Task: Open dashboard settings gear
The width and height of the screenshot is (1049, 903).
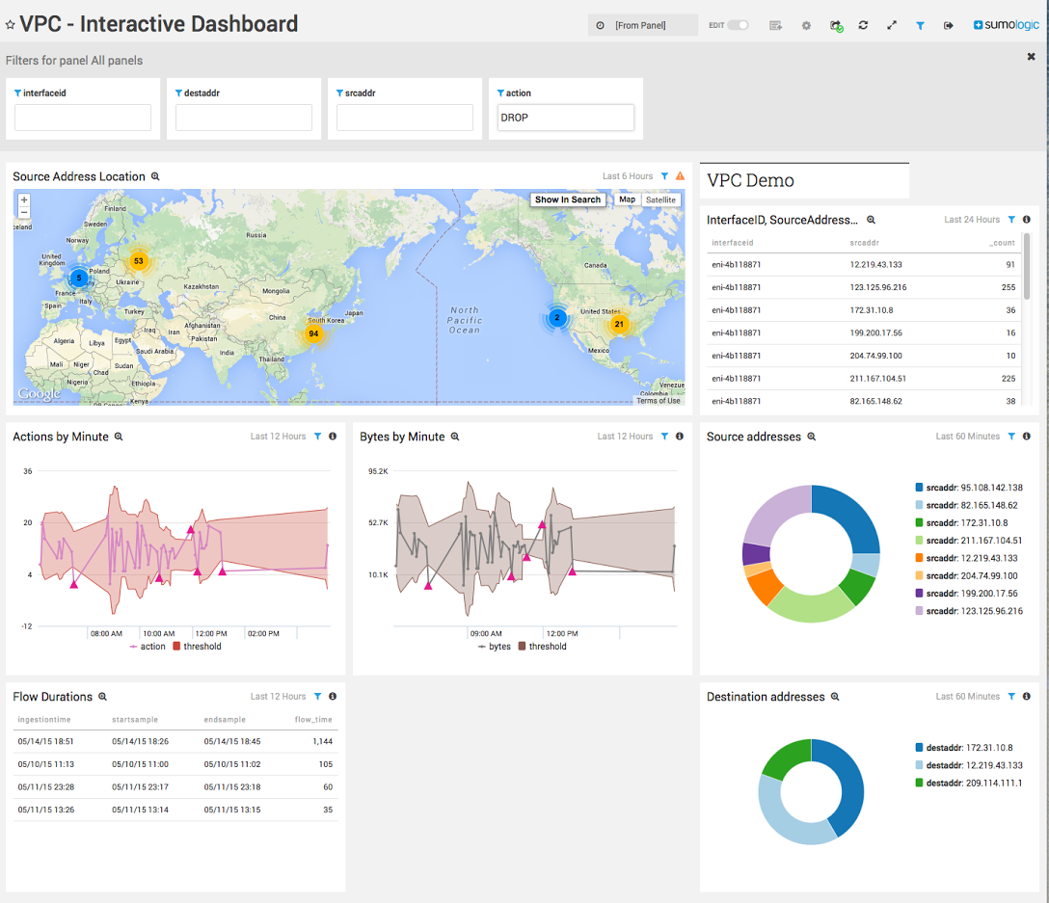Action: 806,25
